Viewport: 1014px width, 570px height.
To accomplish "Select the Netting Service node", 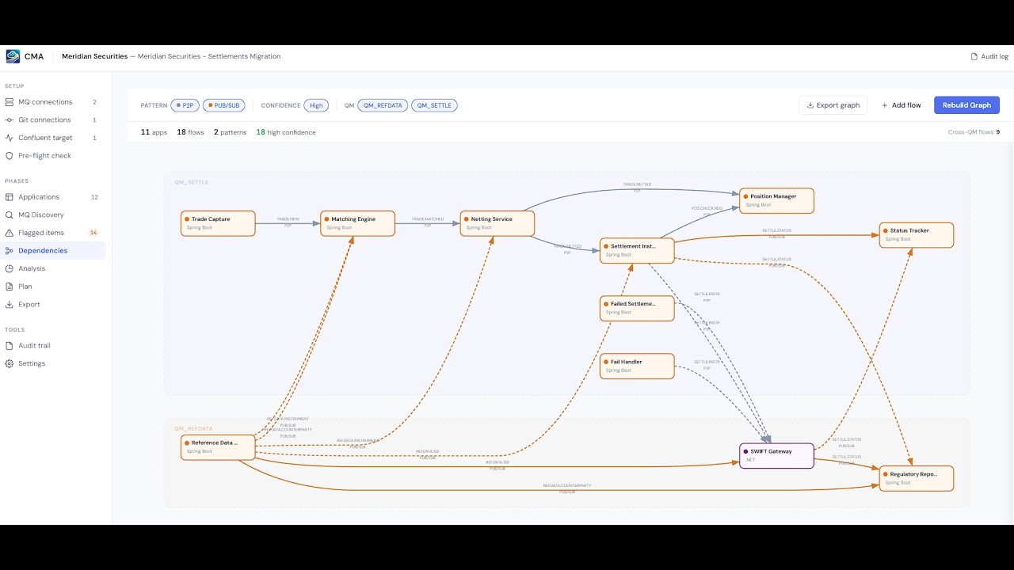I will (497, 223).
